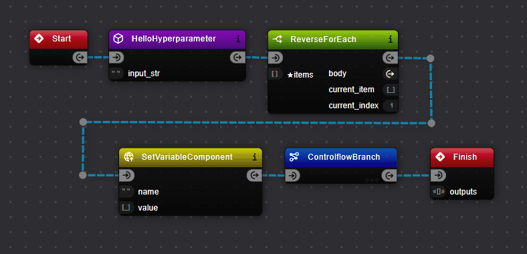Click the Finish node diamond arrow icon

pos(440,157)
